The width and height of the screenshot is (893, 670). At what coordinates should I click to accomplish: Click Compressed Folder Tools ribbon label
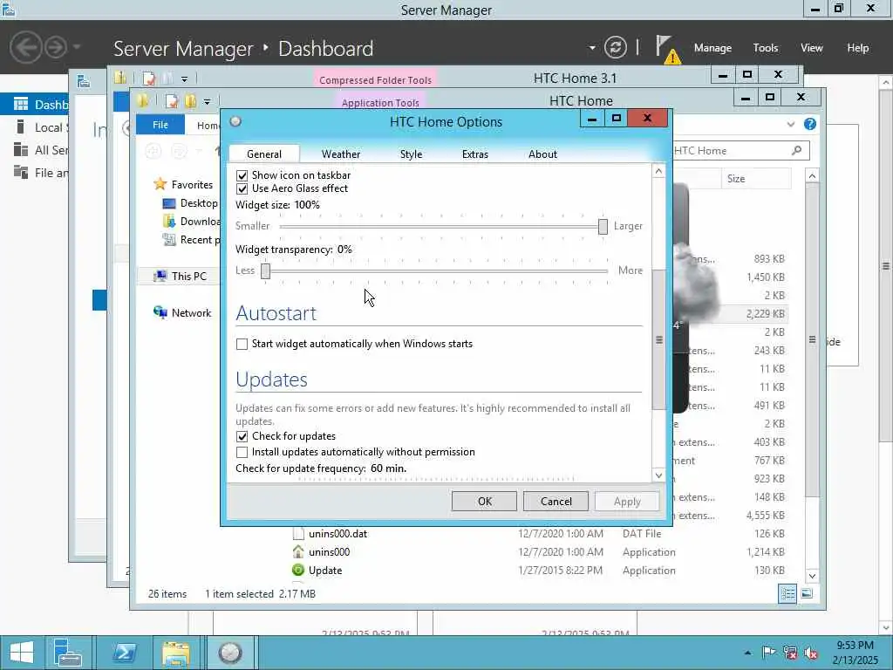point(375,79)
